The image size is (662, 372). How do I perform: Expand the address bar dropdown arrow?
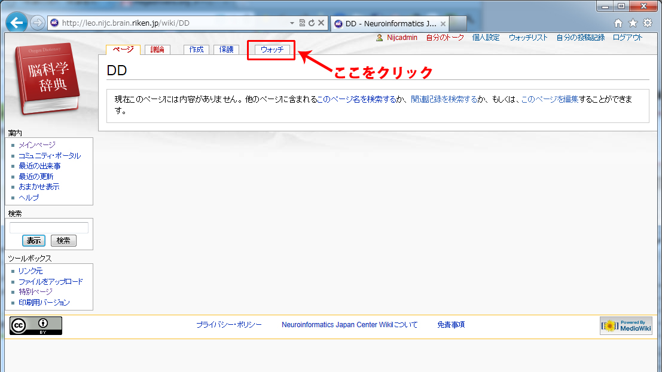click(x=292, y=23)
